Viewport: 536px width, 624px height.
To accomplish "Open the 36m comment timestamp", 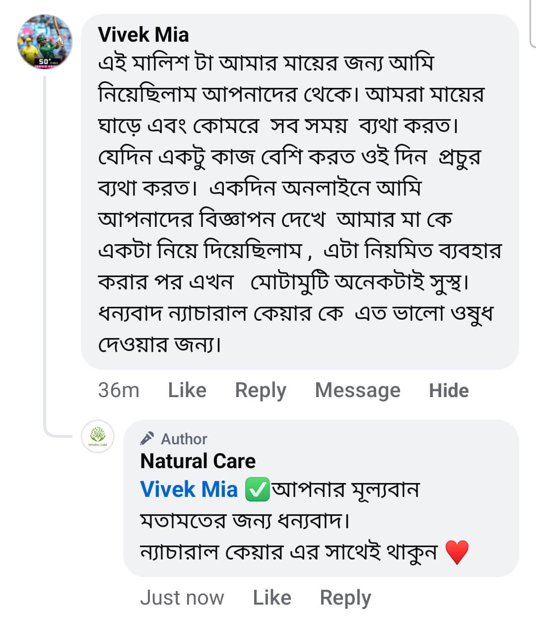I will 119,390.
